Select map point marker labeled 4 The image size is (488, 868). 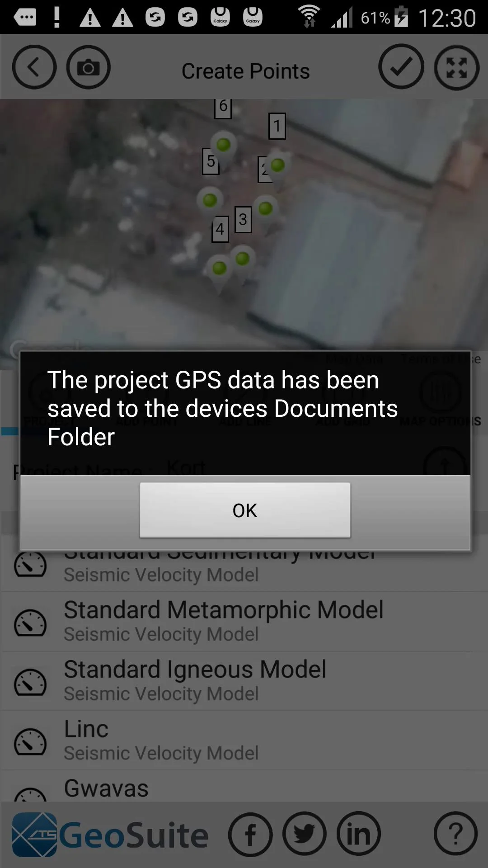pyautogui.click(x=220, y=229)
